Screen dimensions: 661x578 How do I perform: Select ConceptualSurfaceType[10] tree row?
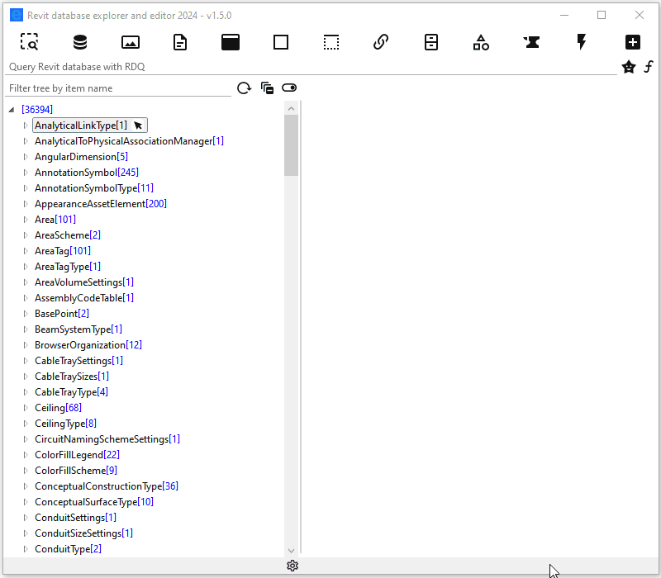coord(94,502)
